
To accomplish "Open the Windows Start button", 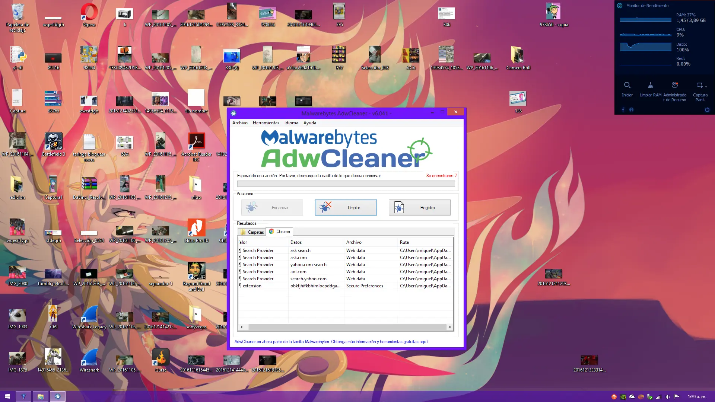I will [7, 396].
